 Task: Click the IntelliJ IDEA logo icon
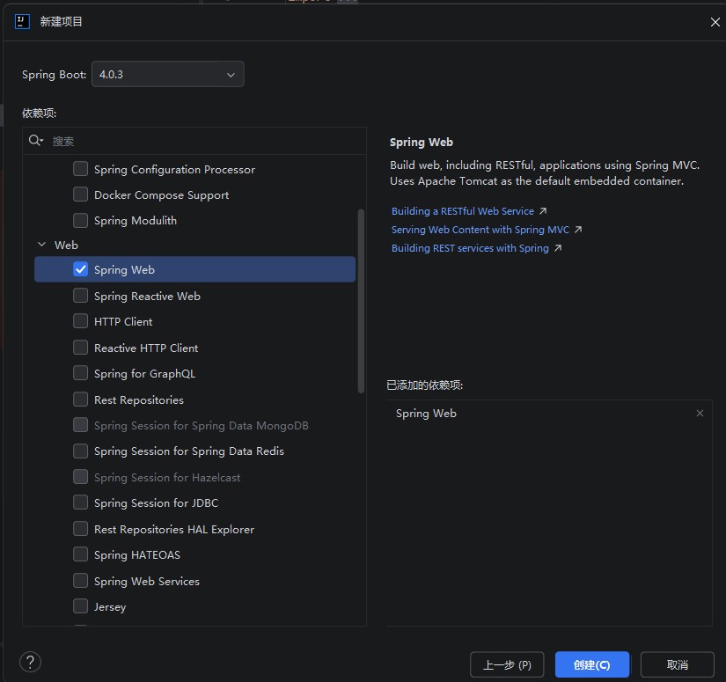pos(22,21)
